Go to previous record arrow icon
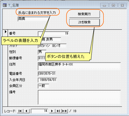This screenshot has width=129, height=116. (x=26, y=111)
